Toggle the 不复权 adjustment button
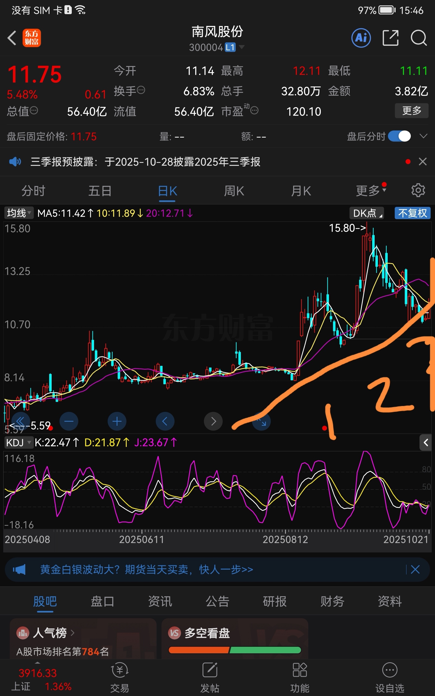Viewport: 435px width, 696px height. 412,213
